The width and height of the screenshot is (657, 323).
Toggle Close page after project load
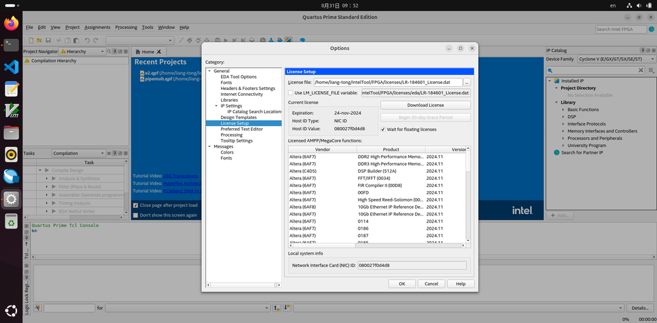[x=135, y=205]
